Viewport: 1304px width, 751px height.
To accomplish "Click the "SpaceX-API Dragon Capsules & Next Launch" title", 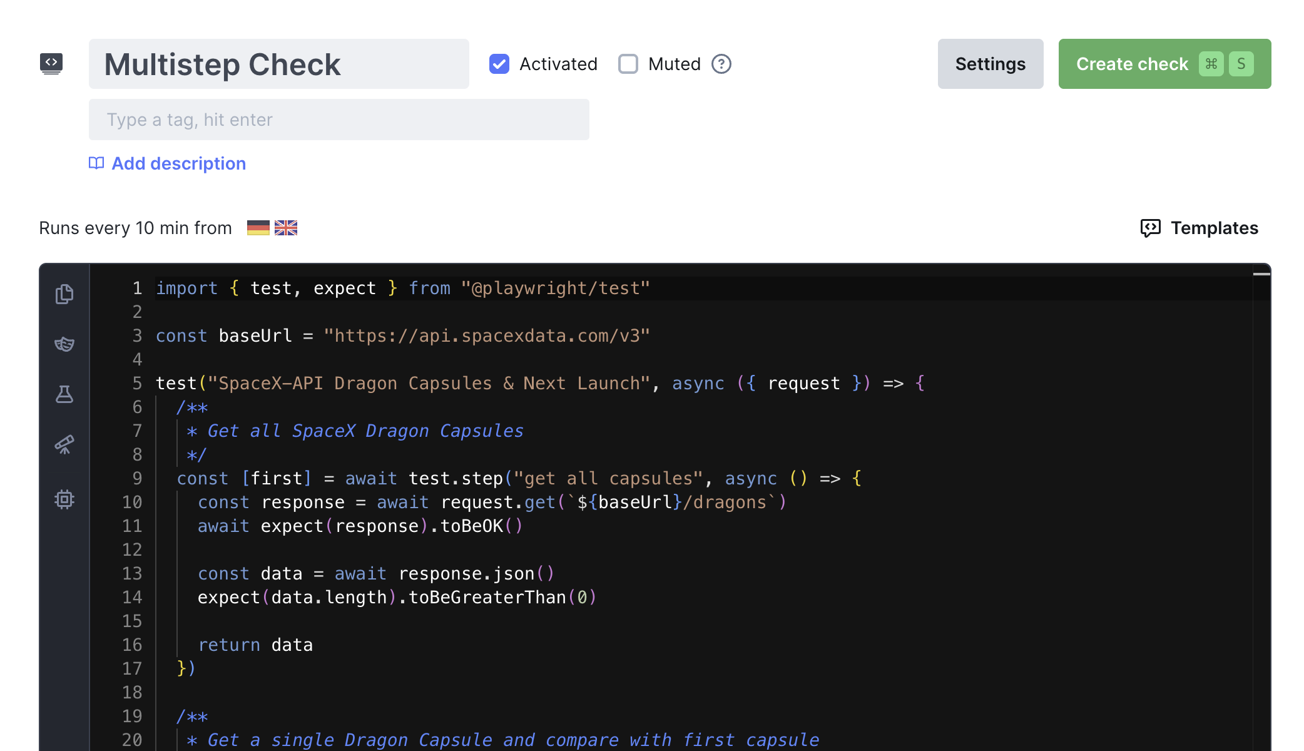I will [430, 383].
